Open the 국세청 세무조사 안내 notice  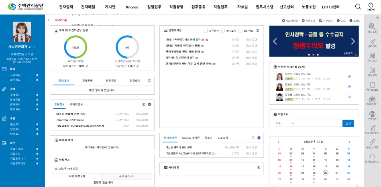(x=183, y=45)
